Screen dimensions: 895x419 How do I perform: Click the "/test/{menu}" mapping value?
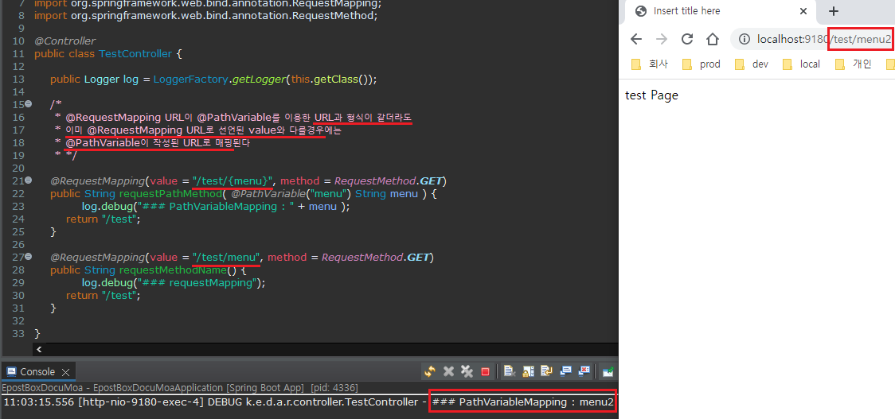point(233,180)
